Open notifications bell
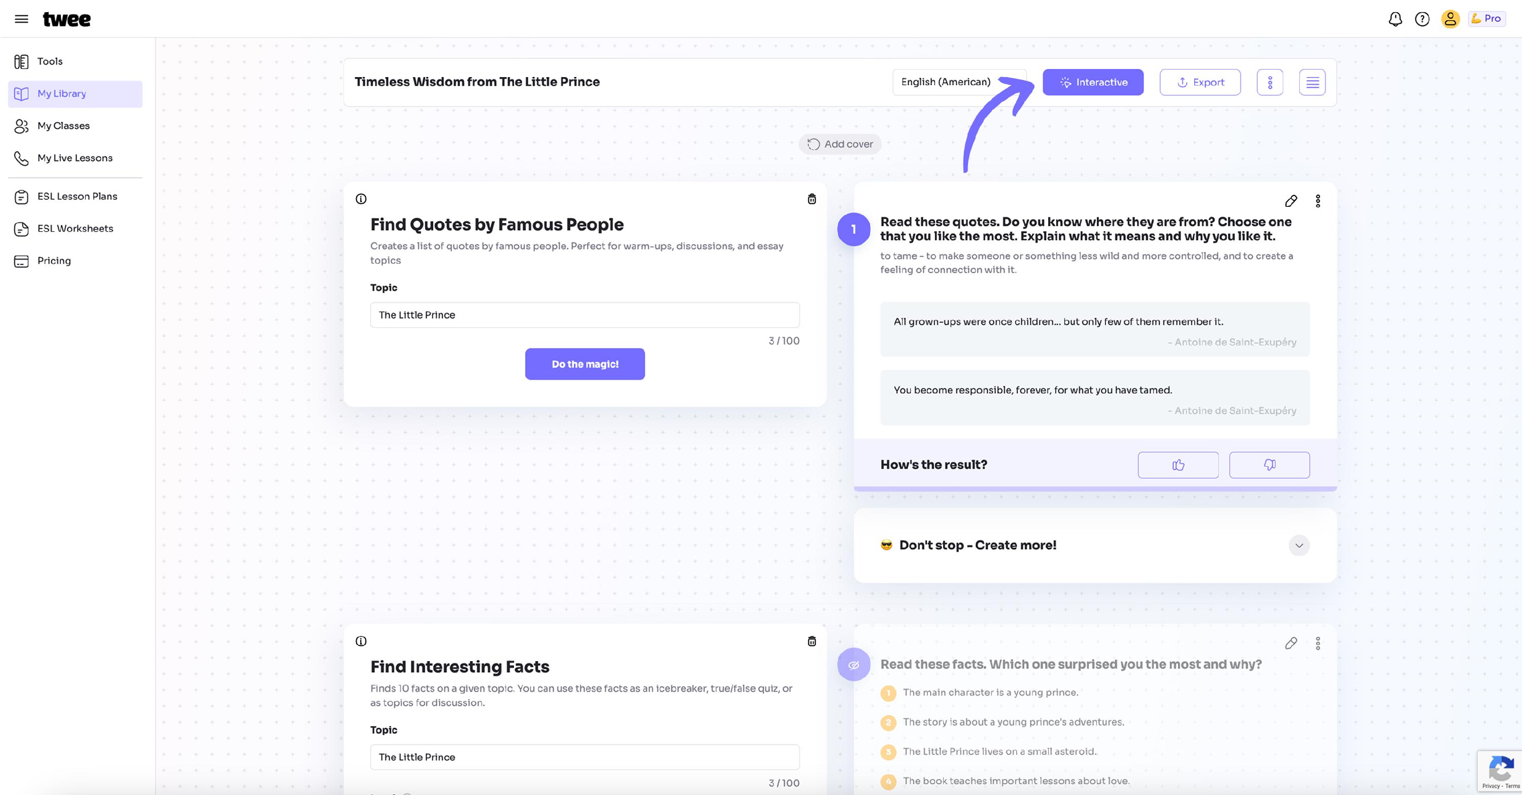Image resolution: width=1522 pixels, height=795 pixels. [1395, 19]
